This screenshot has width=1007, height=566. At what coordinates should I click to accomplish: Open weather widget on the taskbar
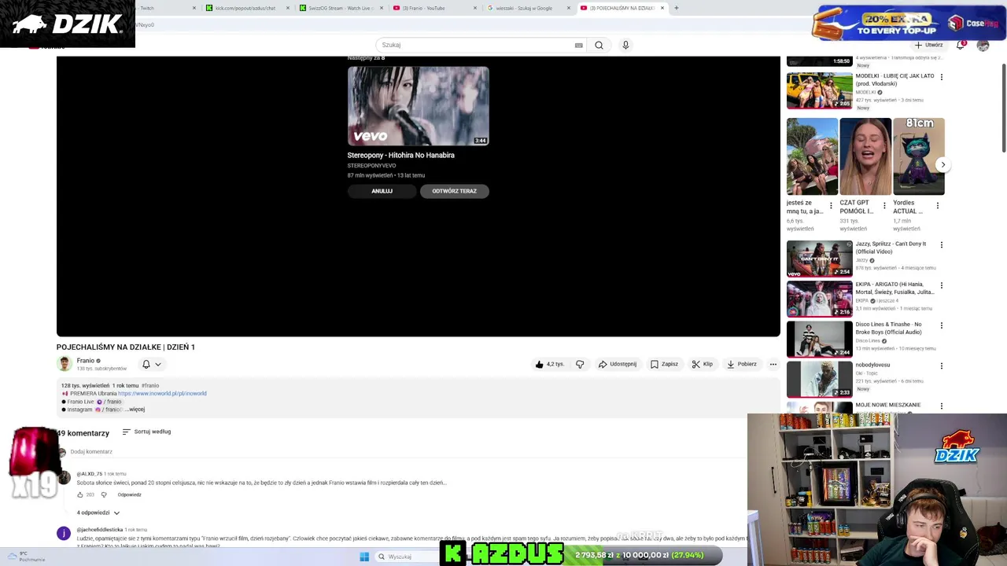pyautogui.click(x=25, y=557)
